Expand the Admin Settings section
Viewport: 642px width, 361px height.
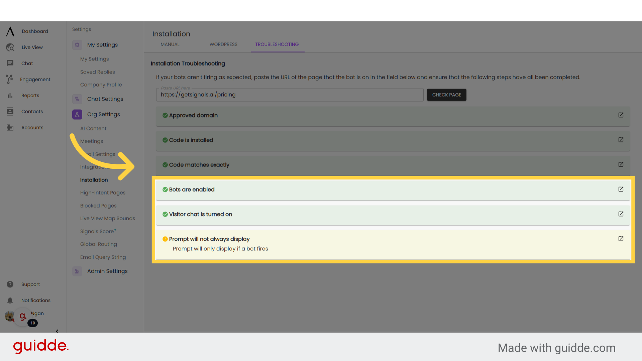[x=107, y=271]
